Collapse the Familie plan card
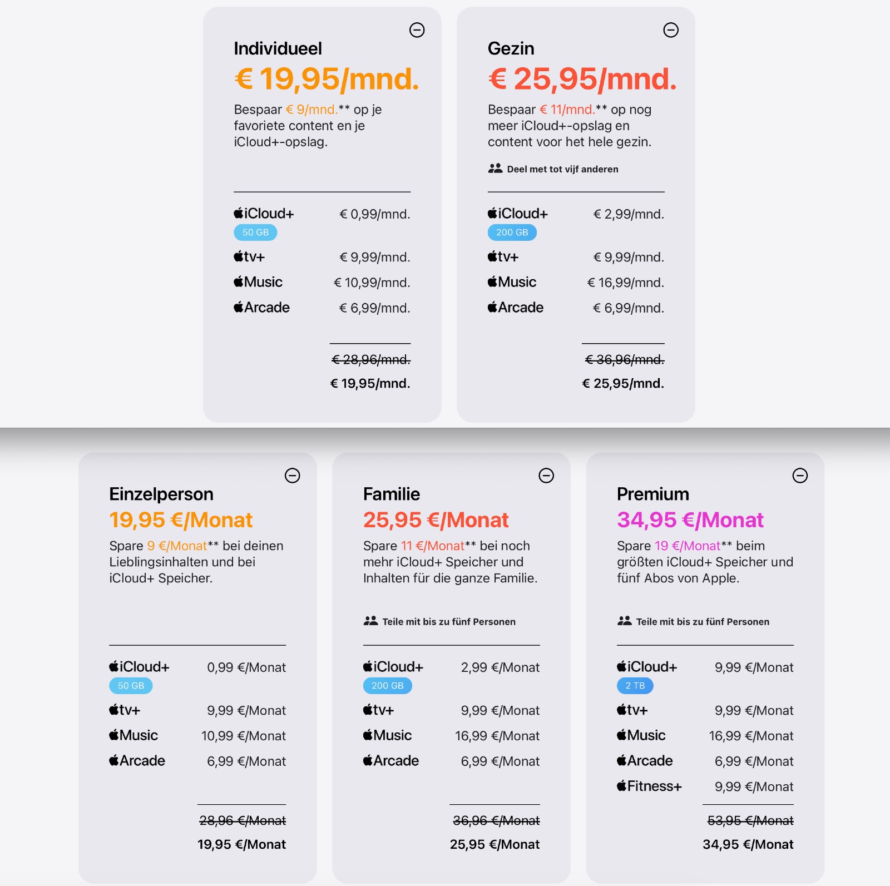The width and height of the screenshot is (890, 886). [x=547, y=476]
